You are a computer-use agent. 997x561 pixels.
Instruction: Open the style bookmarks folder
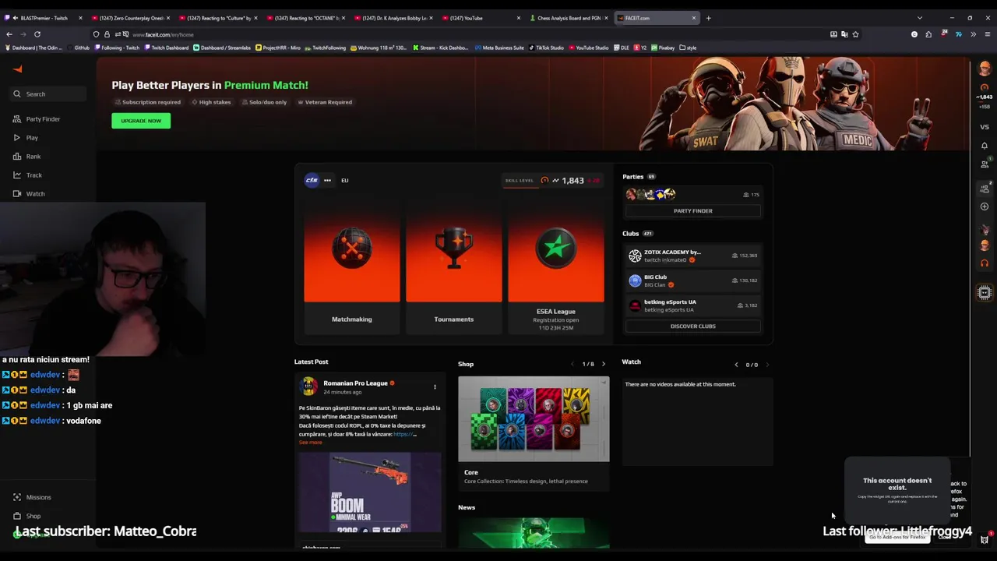(x=688, y=48)
